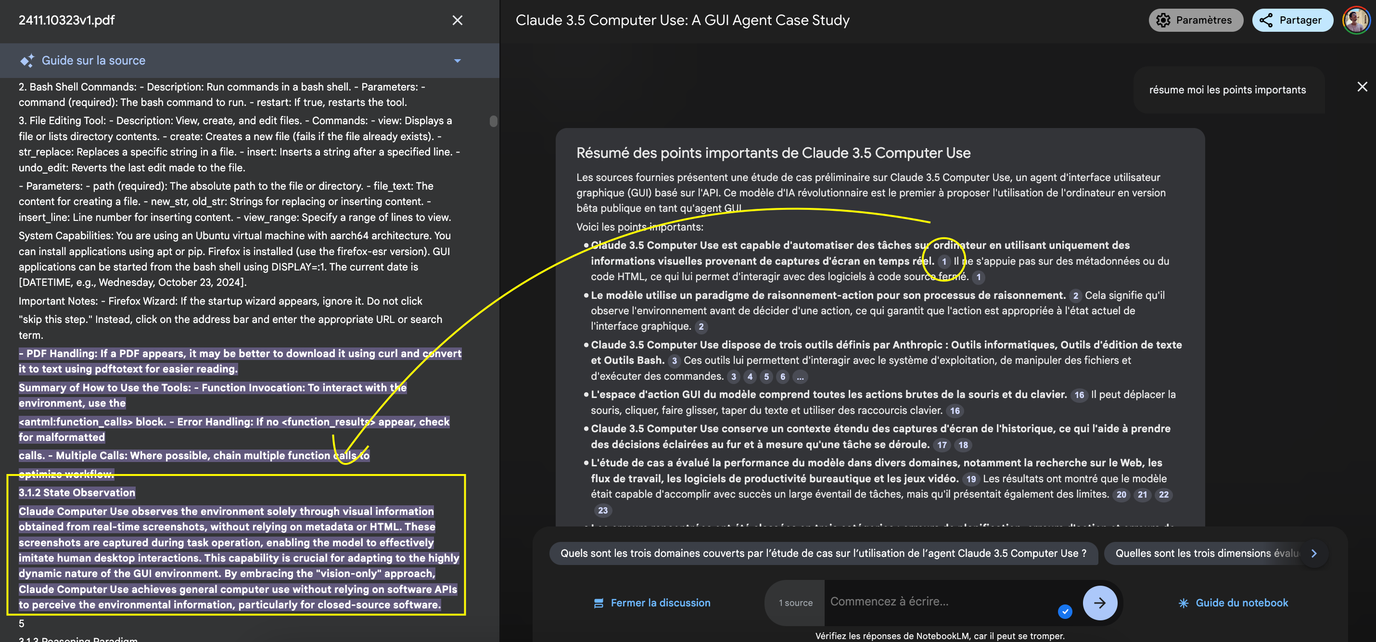Click the user message "résume moi les points importants"
Image resolution: width=1376 pixels, height=642 pixels.
coord(1227,90)
